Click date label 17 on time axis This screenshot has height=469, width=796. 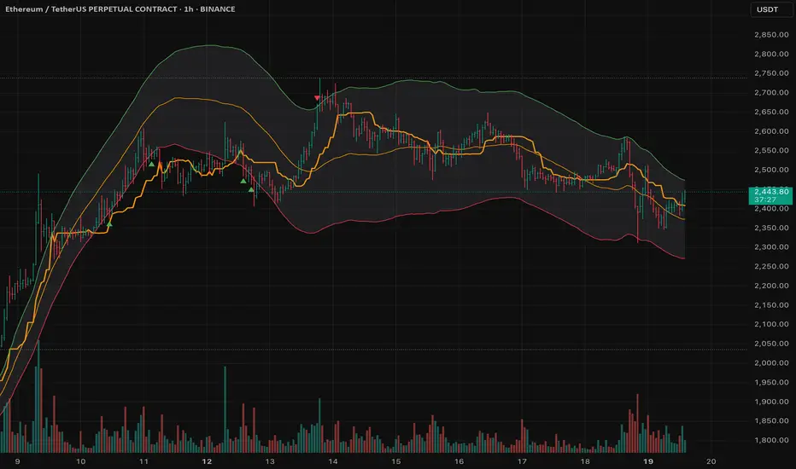(522, 461)
